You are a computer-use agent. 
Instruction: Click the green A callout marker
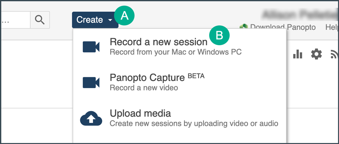pyautogui.click(x=125, y=15)
